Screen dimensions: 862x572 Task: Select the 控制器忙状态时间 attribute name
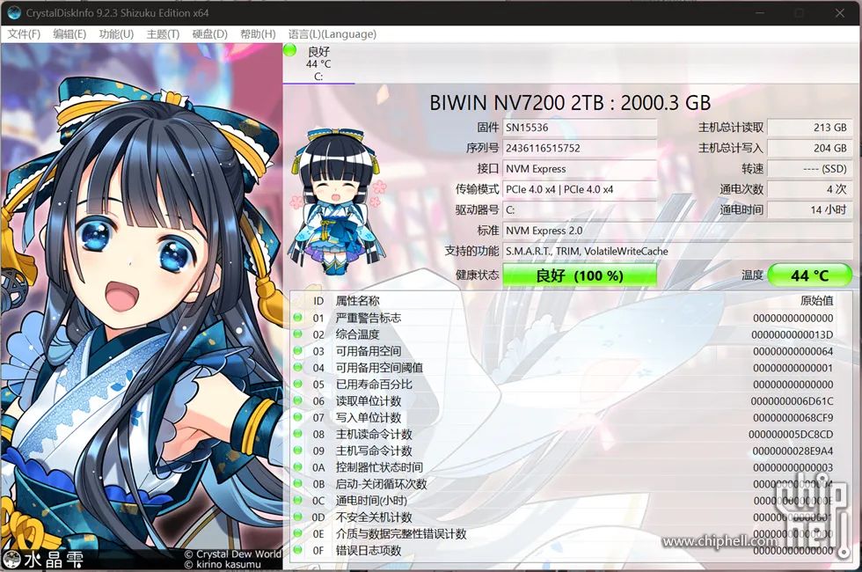point(379,467)
